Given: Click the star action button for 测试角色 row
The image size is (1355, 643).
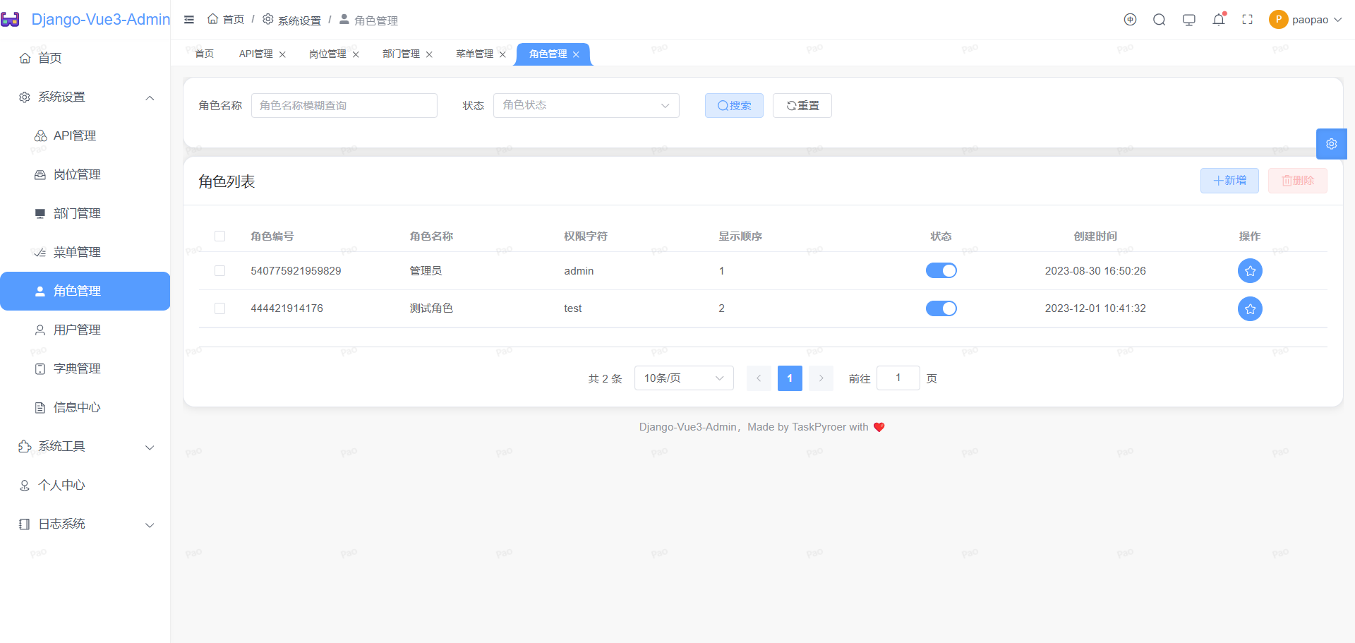Looking at the screenshot, I should 1250,308.
